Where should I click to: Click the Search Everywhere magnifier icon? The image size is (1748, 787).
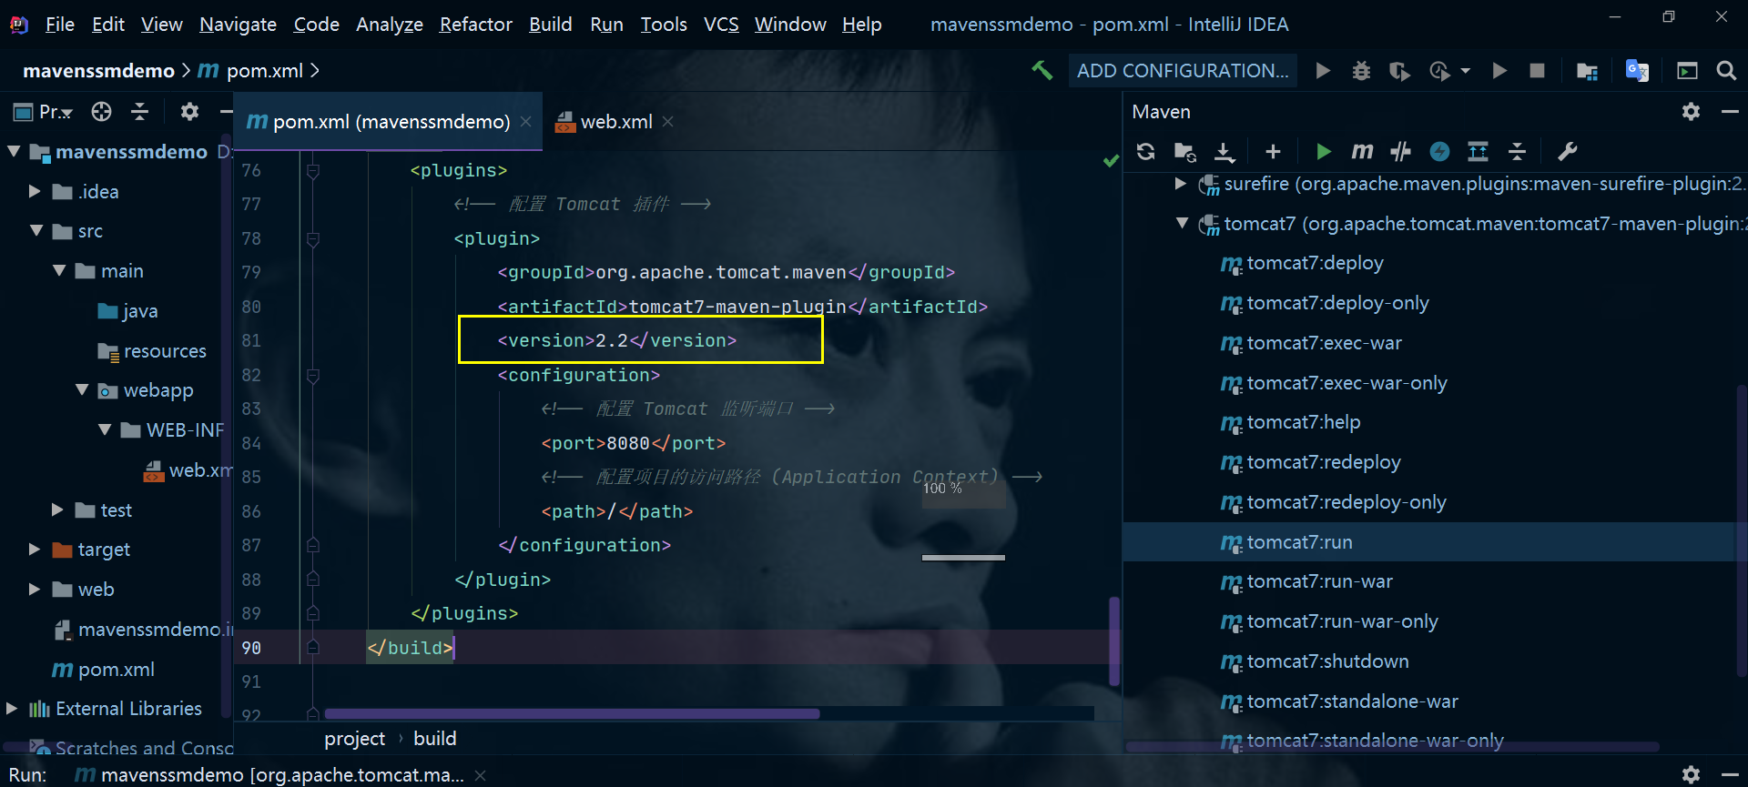click(x=1726, y=70)
